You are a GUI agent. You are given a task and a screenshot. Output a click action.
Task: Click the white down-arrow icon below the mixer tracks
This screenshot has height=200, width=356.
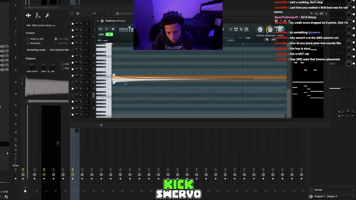(x=25, y=191)
